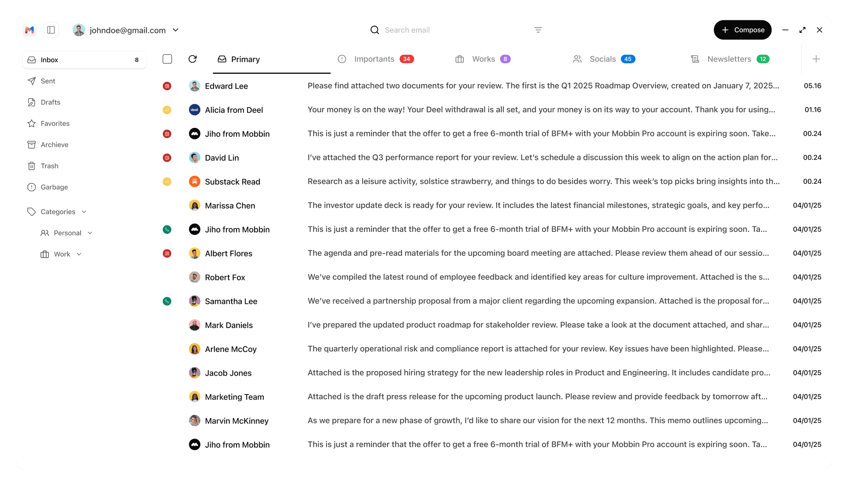847x486 pixels.
Task: Expand the account dropdown next to johndoe@gmail.com
Action: pos(176,30)
